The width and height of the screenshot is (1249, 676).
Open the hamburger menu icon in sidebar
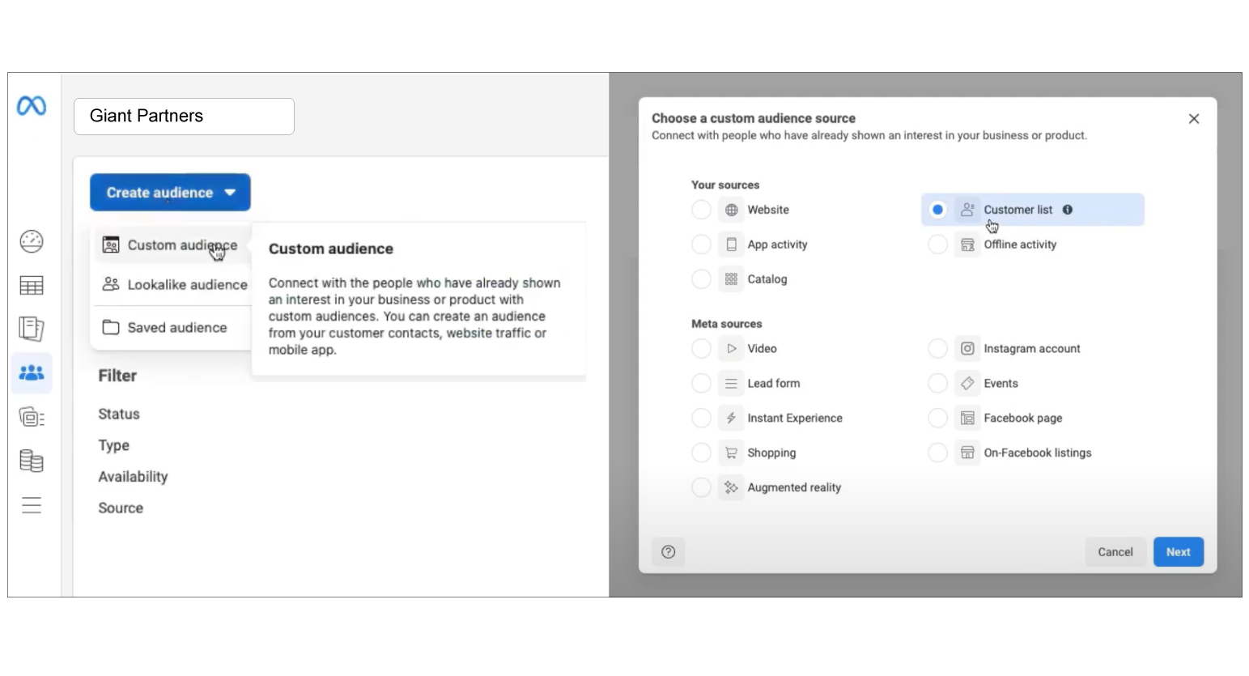[32, 506]
